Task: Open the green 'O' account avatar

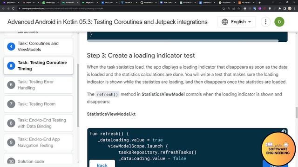Action: tap(279, 22)
